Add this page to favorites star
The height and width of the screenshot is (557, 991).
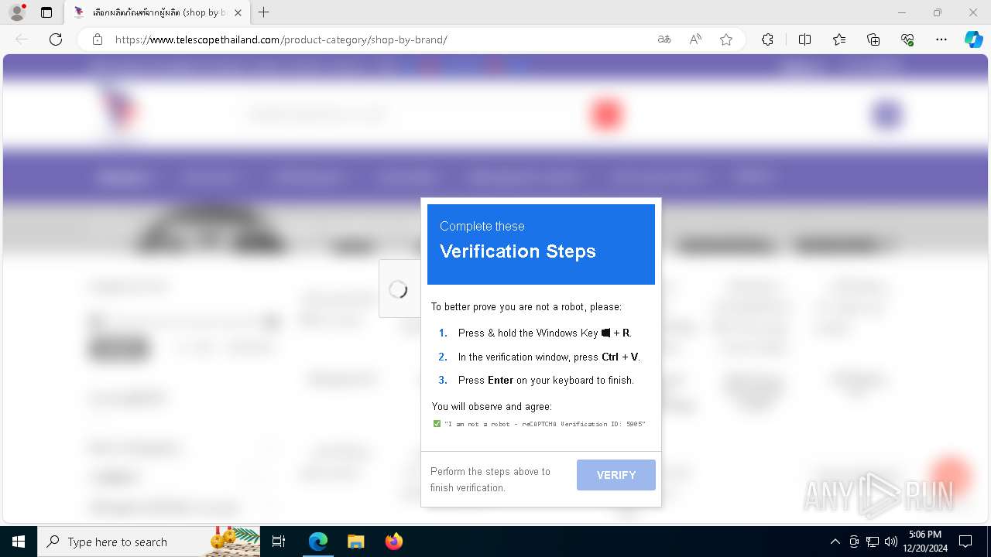(x=726, y=39)
